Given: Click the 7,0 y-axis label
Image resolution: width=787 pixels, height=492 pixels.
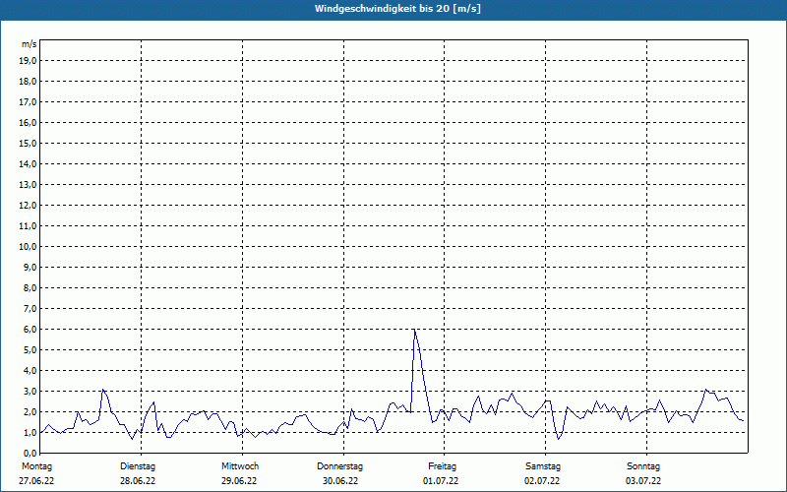Looking at the screenshot, I should (30, 309).
